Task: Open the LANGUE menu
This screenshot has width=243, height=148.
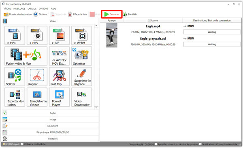Action: 32,8
